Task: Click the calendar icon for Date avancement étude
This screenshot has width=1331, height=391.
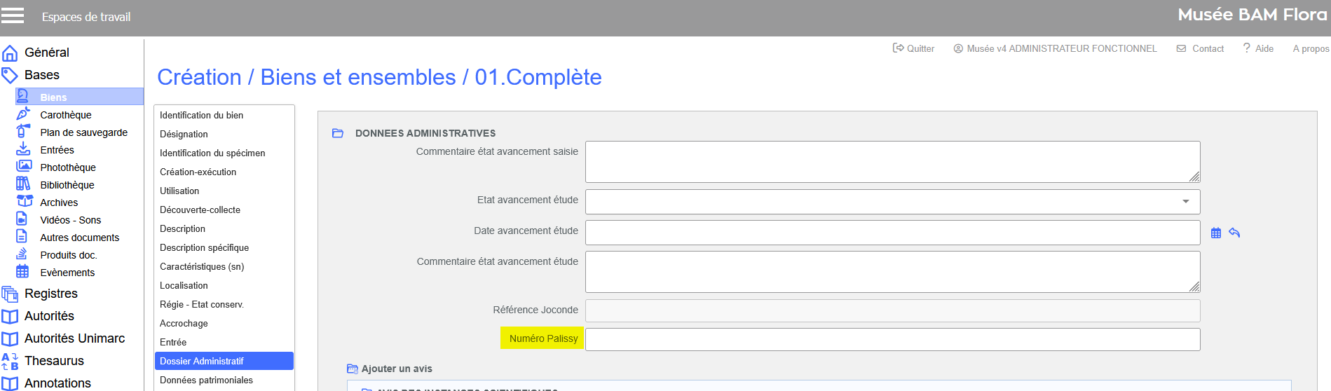Action: (x=1216, y=233)
